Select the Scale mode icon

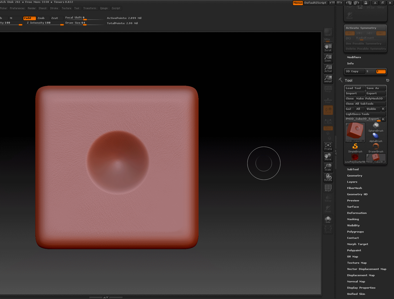tap(328, 167)
